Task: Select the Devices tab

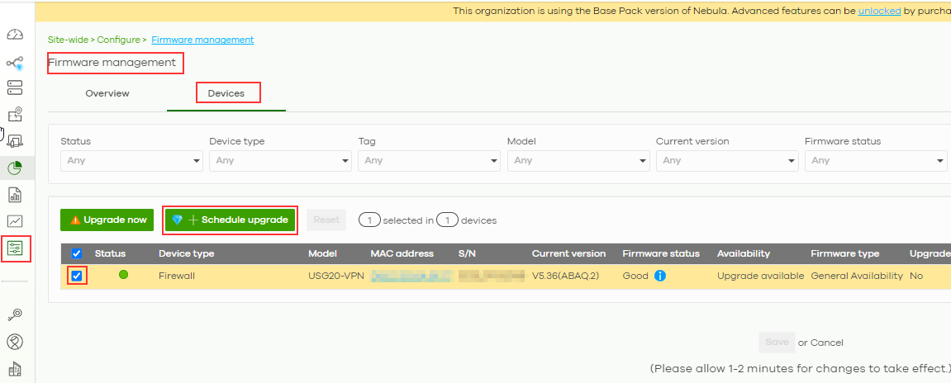Action: (226, 93)
